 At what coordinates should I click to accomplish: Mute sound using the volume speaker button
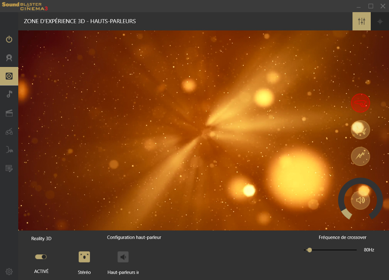pos(360,200)
